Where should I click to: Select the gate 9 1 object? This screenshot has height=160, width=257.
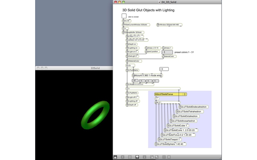pos(167,102)
